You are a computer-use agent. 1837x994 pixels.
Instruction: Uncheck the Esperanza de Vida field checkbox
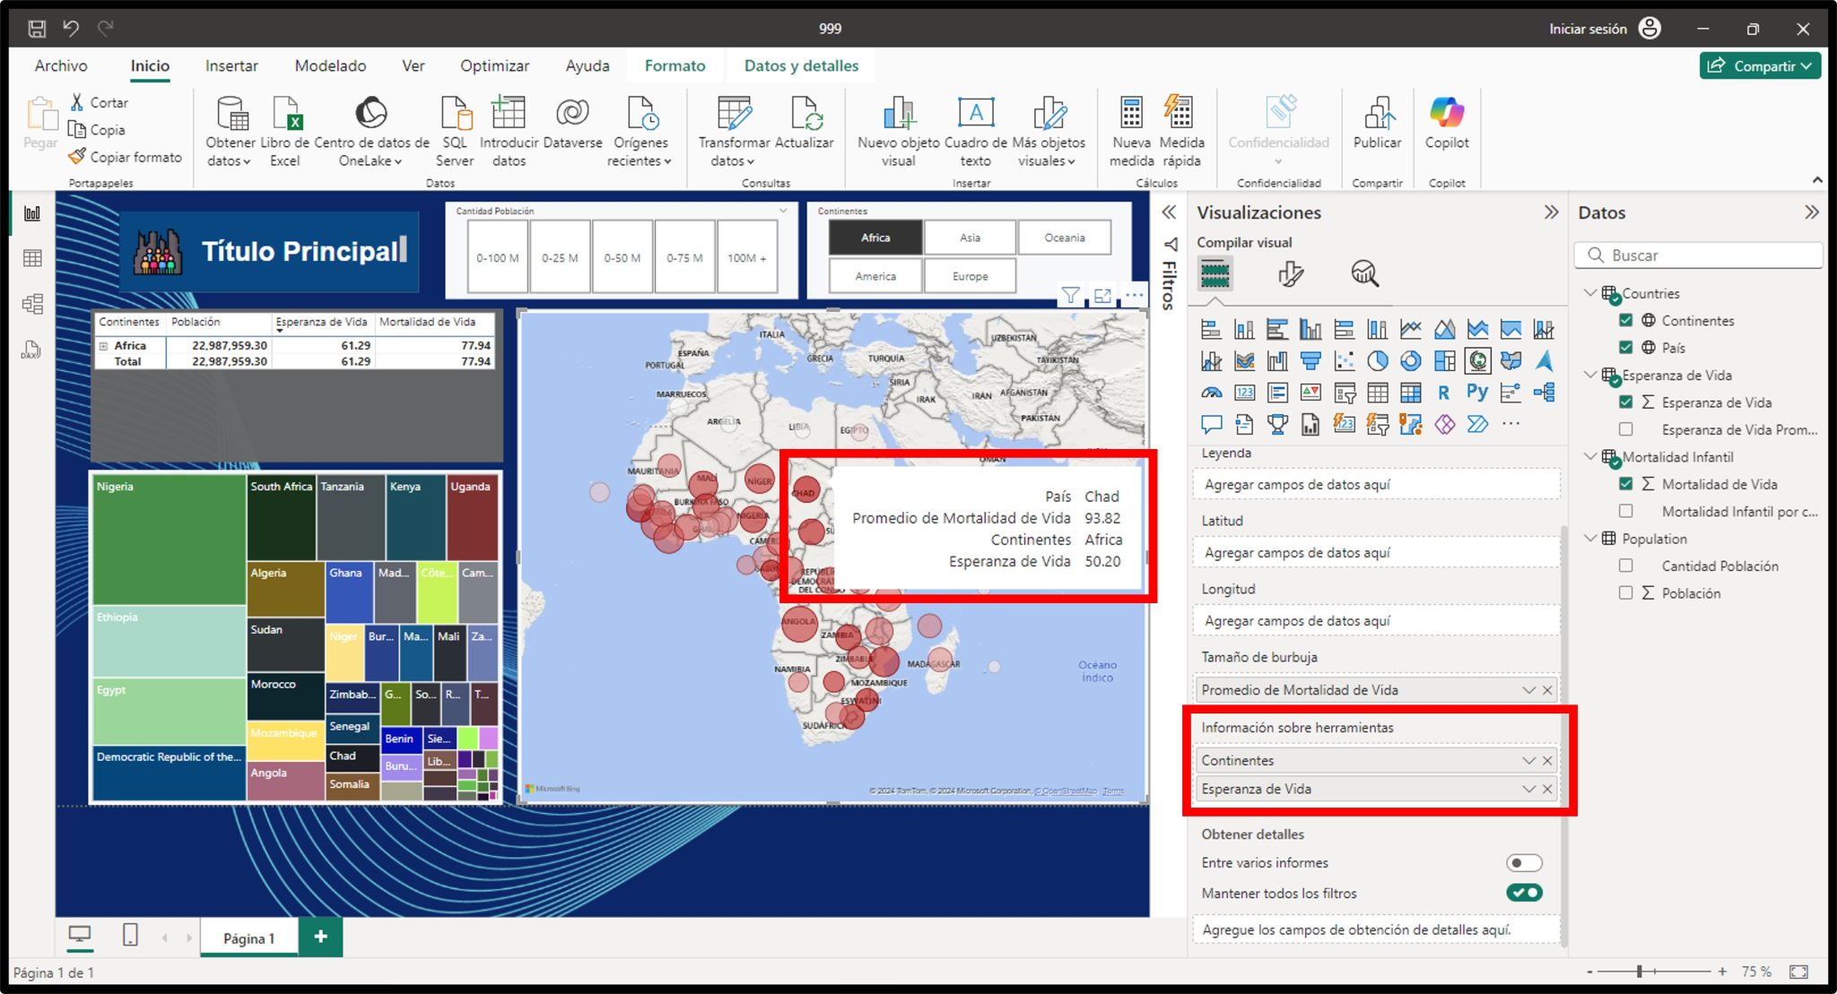pyautogui.click(x=1625, y=402)
